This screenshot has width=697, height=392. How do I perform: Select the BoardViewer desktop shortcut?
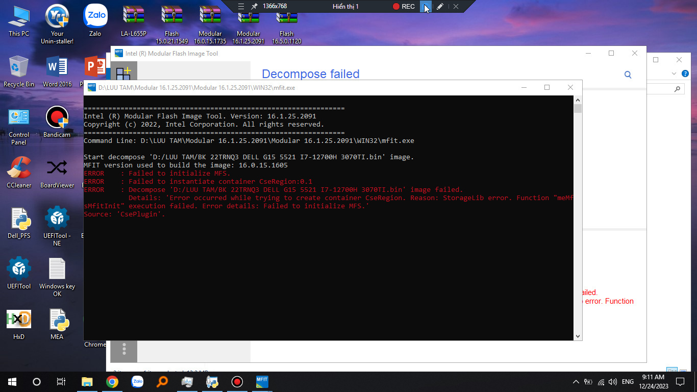click(57, 173)
